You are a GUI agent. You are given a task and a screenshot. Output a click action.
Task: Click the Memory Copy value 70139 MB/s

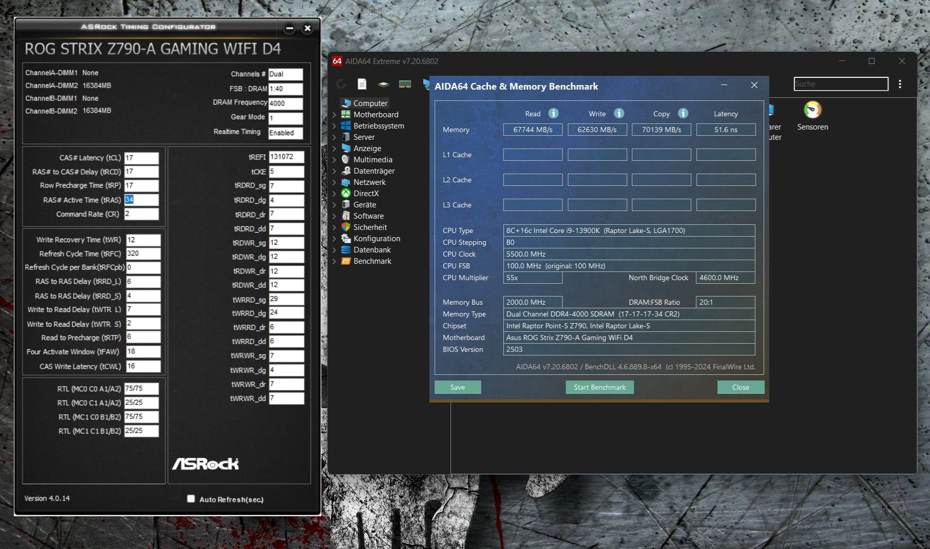click(x=662, y=130)
